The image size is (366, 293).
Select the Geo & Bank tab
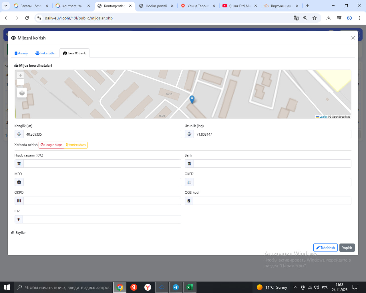pyautogui.click(x=75, y=53)
